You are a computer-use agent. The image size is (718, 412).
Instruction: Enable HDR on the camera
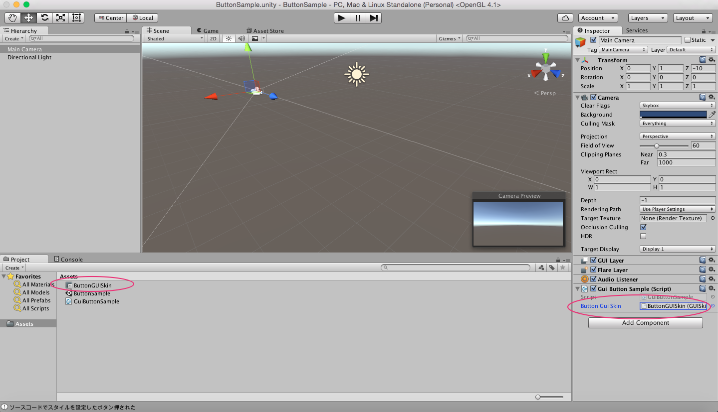643,236
